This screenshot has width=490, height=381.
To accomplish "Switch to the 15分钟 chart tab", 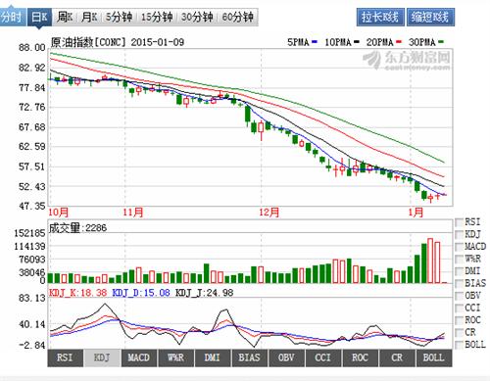I will tap(157, 17).
